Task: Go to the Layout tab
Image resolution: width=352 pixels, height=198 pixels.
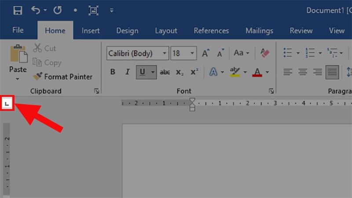Action: point(166,30)
